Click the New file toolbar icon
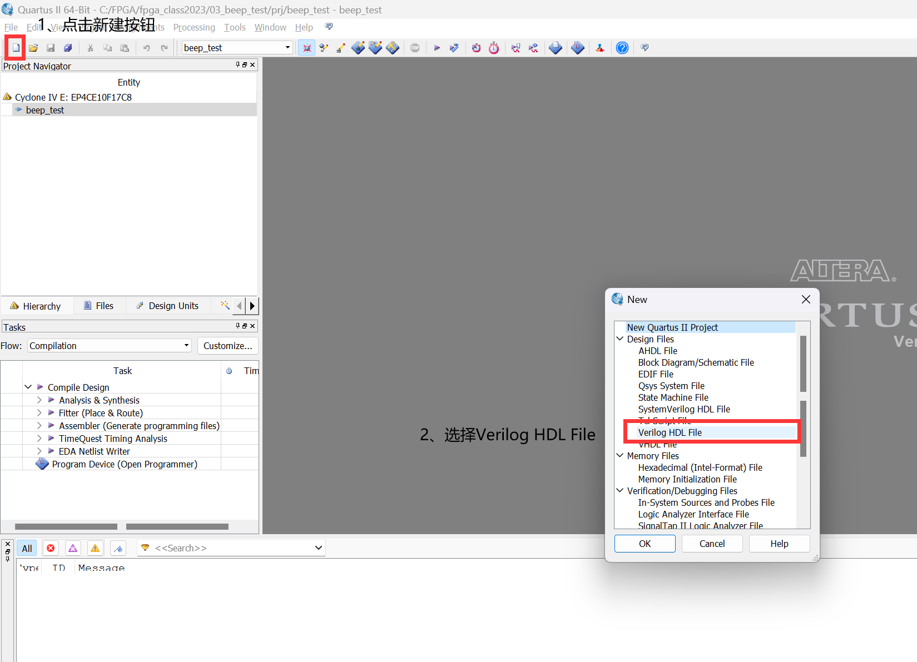917x662 pixels. [16, 48]
